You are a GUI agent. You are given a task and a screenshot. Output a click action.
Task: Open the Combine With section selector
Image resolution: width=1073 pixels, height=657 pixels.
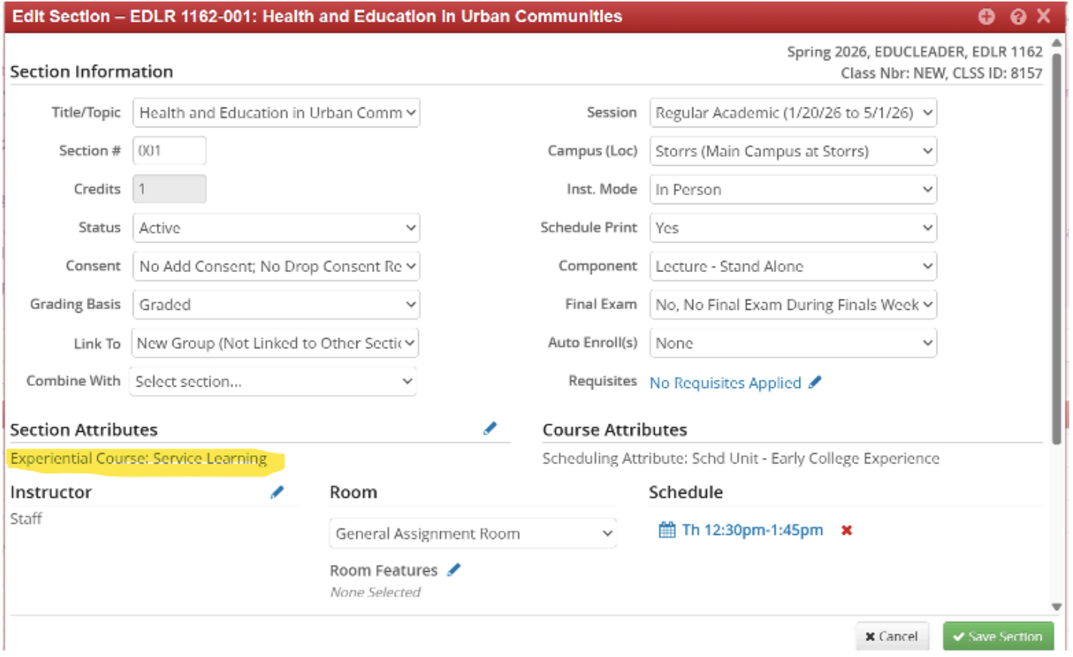point(273,381)
